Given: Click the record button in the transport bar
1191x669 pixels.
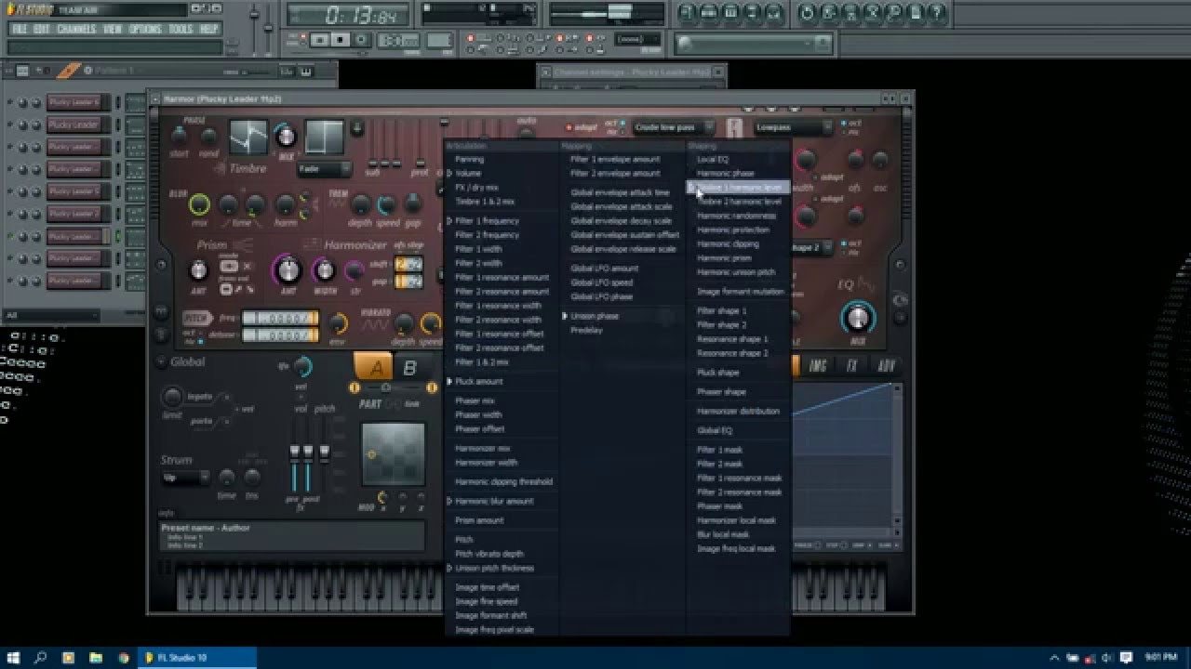Looking at the screenshot, I should (362, 40).
